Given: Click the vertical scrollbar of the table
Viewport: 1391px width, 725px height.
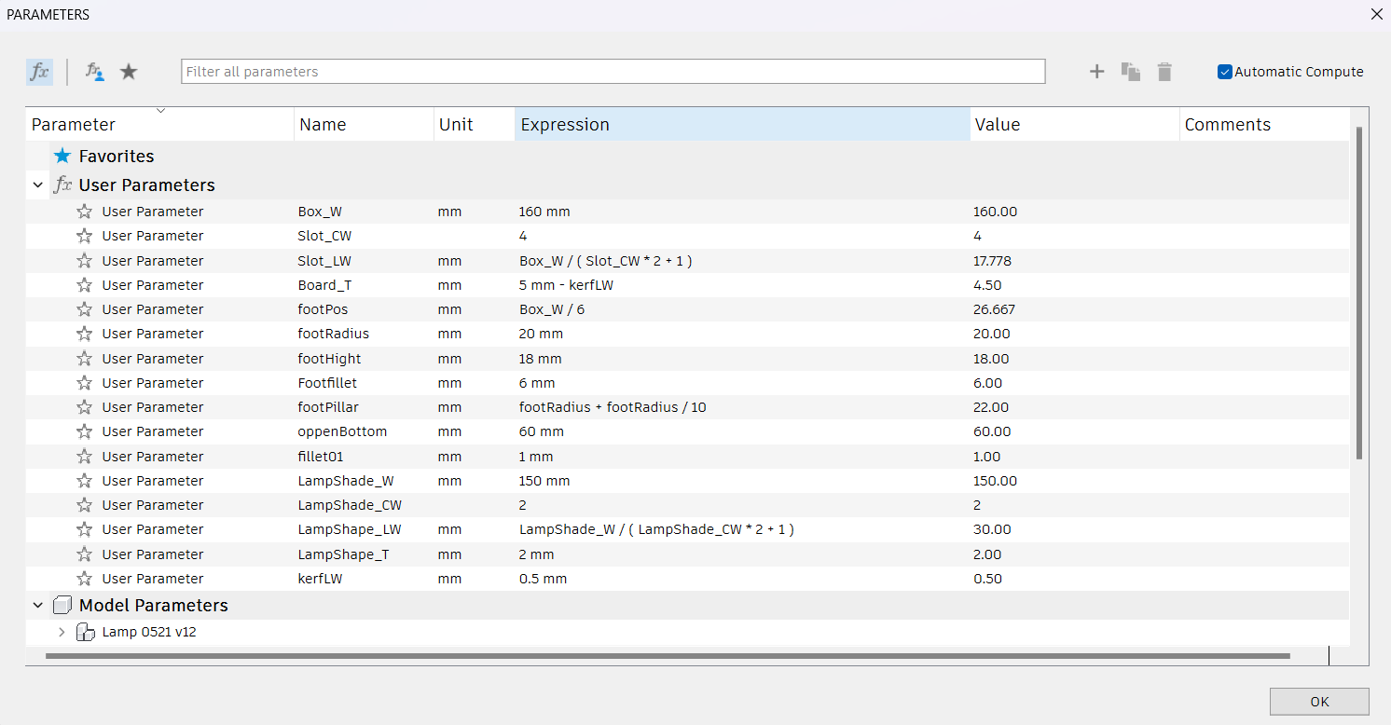Looking at the screenshot, I should [1359, 294].
